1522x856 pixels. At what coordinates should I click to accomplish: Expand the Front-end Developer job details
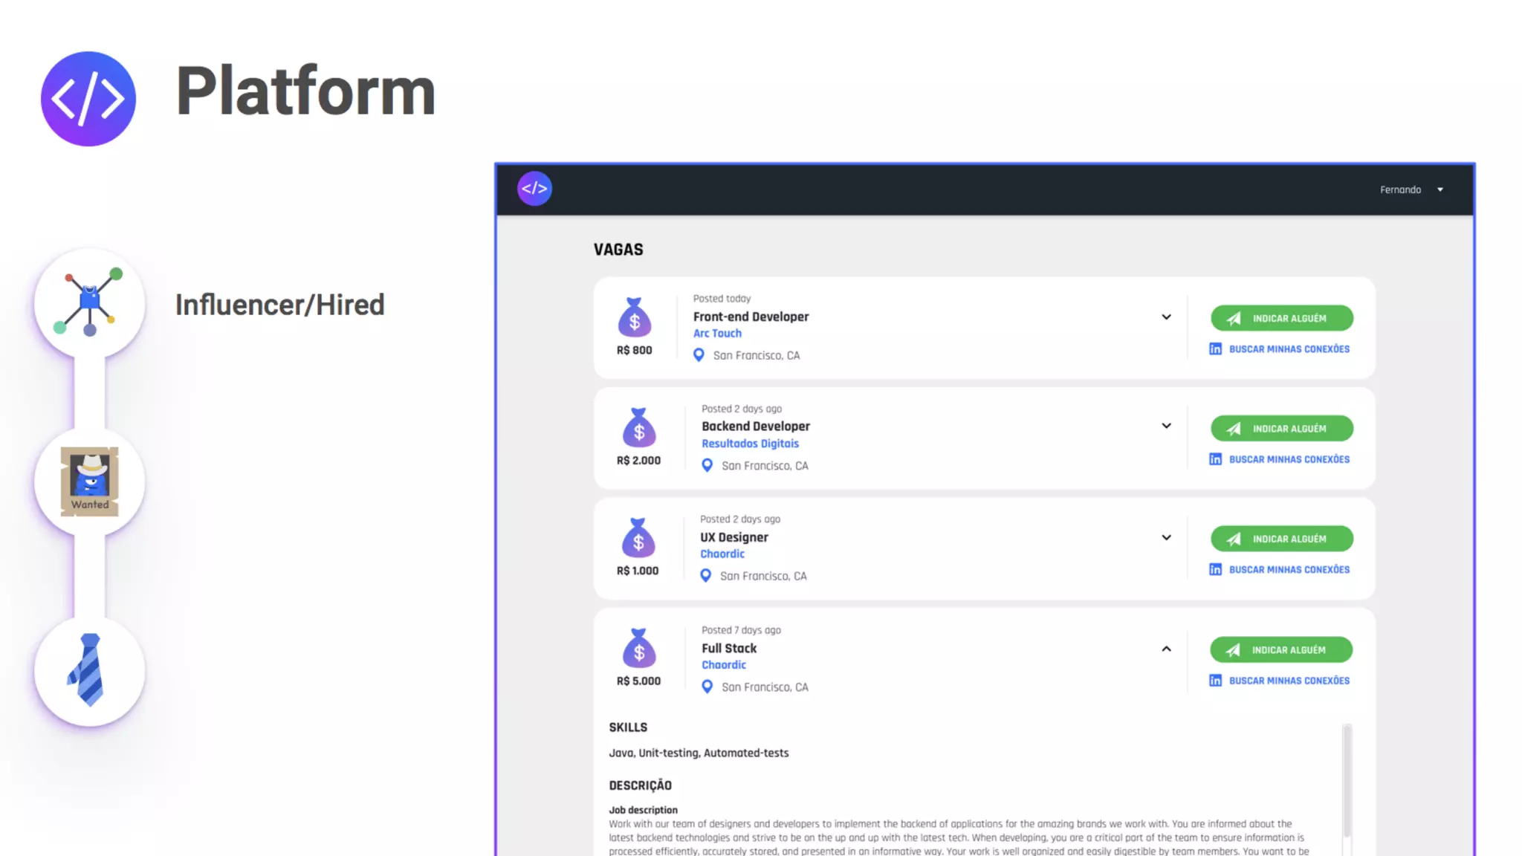[x=1166, y=317]
